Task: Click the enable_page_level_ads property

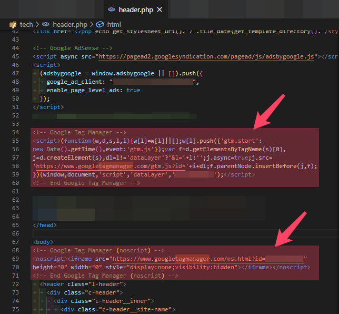Action: point(83,90)
